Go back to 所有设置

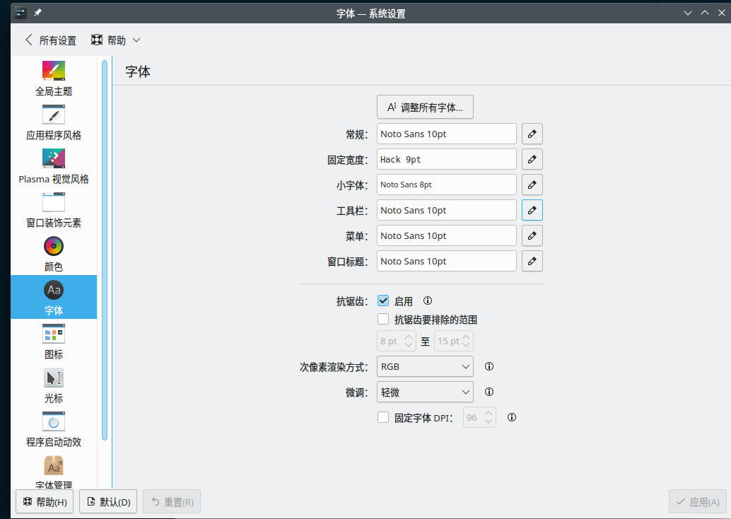point(50,40)
